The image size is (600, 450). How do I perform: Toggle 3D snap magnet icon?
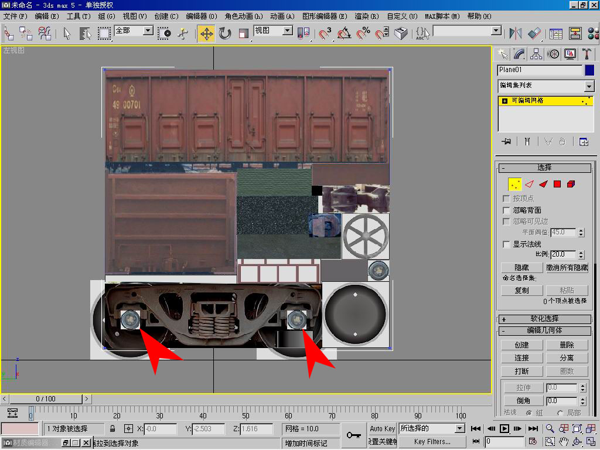325,33
